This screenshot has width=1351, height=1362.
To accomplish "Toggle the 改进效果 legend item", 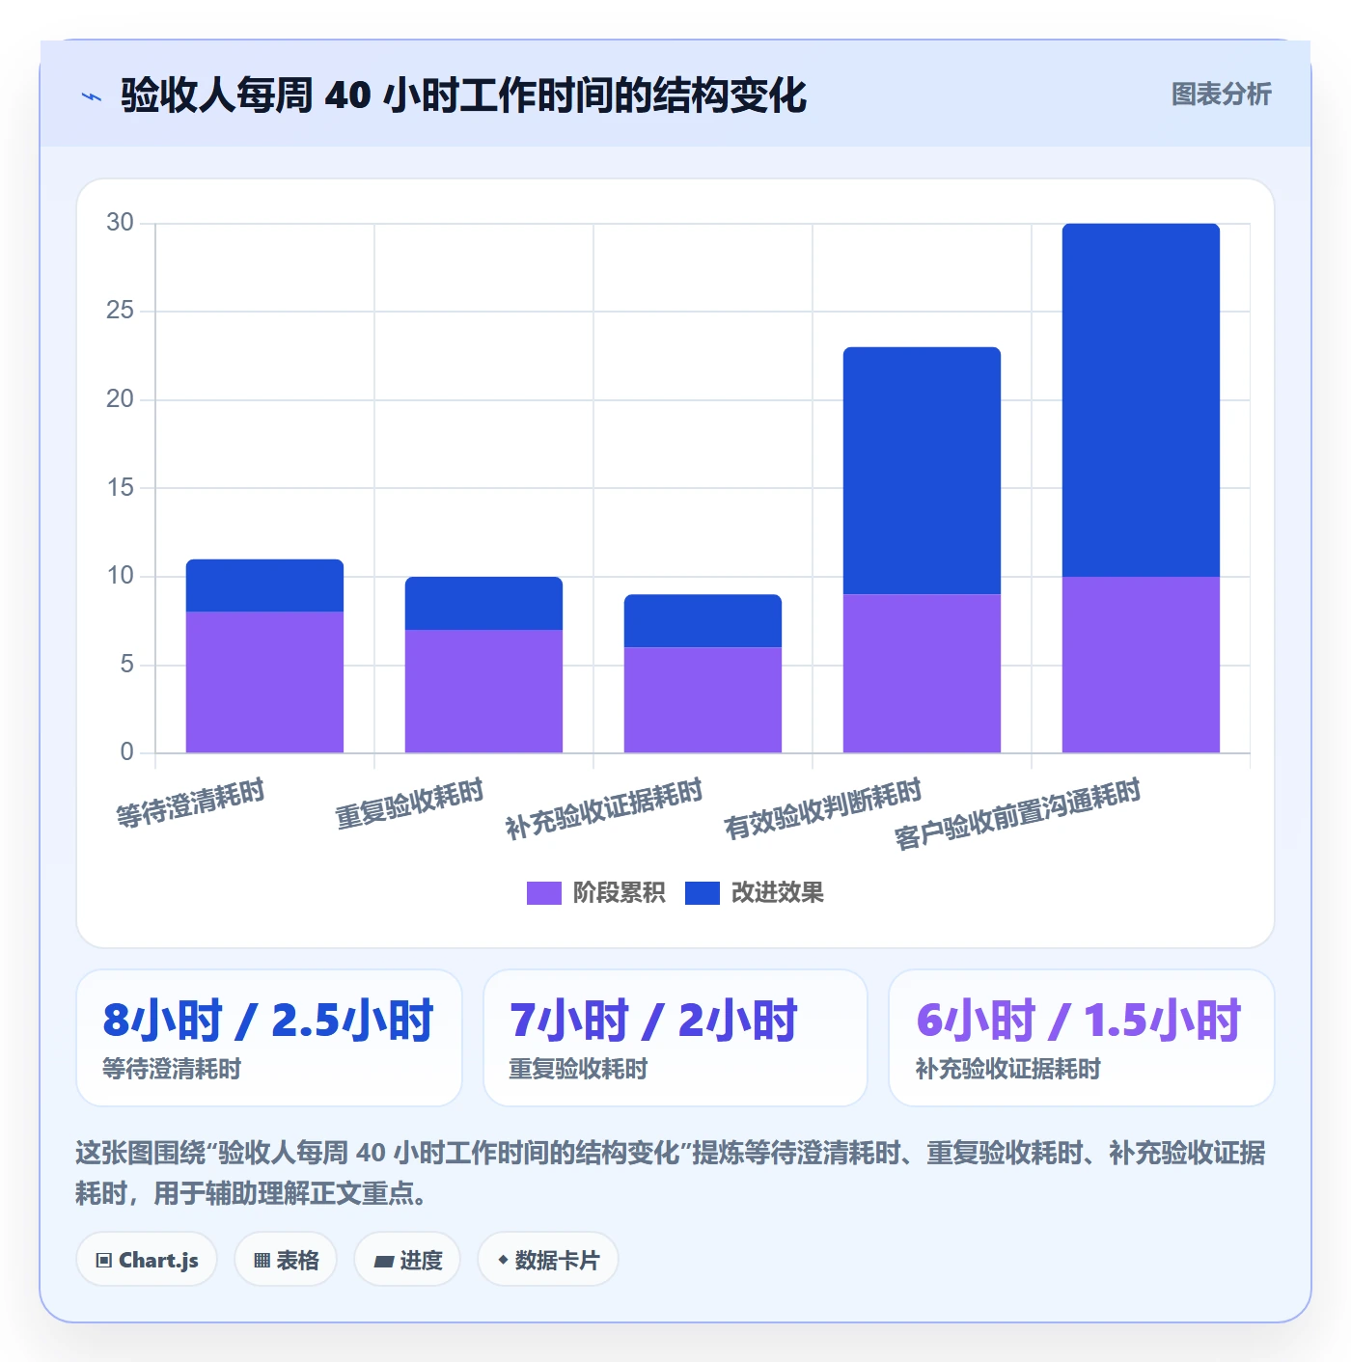I will [x=755, y=893].
